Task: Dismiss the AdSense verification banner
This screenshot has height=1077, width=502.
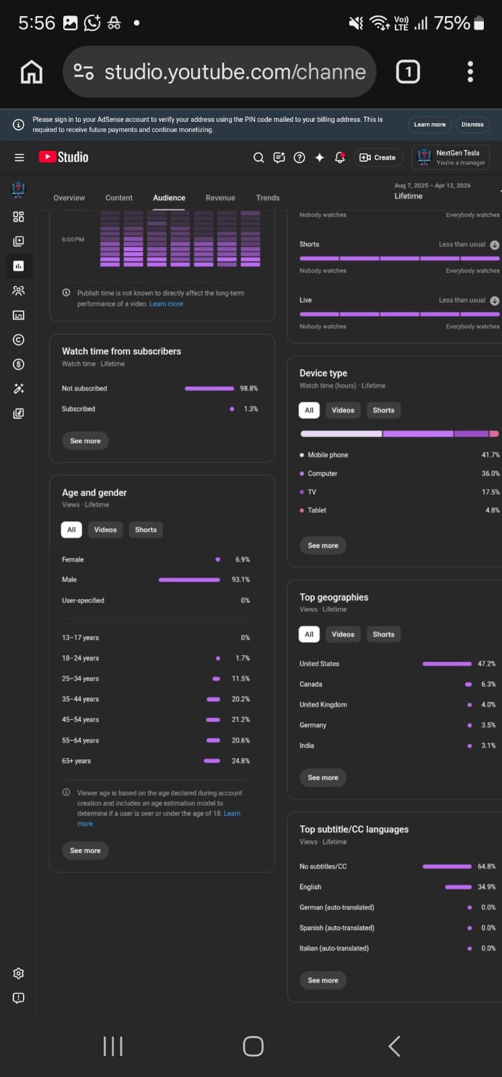Action: [x=472, y=125]
